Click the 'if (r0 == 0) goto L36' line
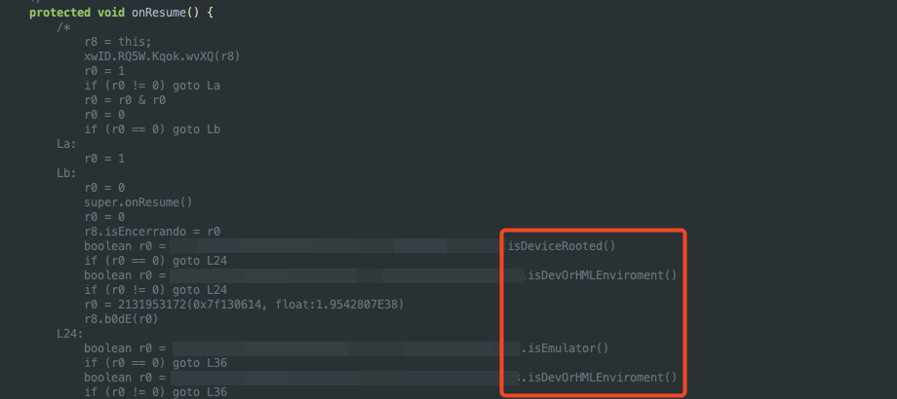 click(156, 363)
